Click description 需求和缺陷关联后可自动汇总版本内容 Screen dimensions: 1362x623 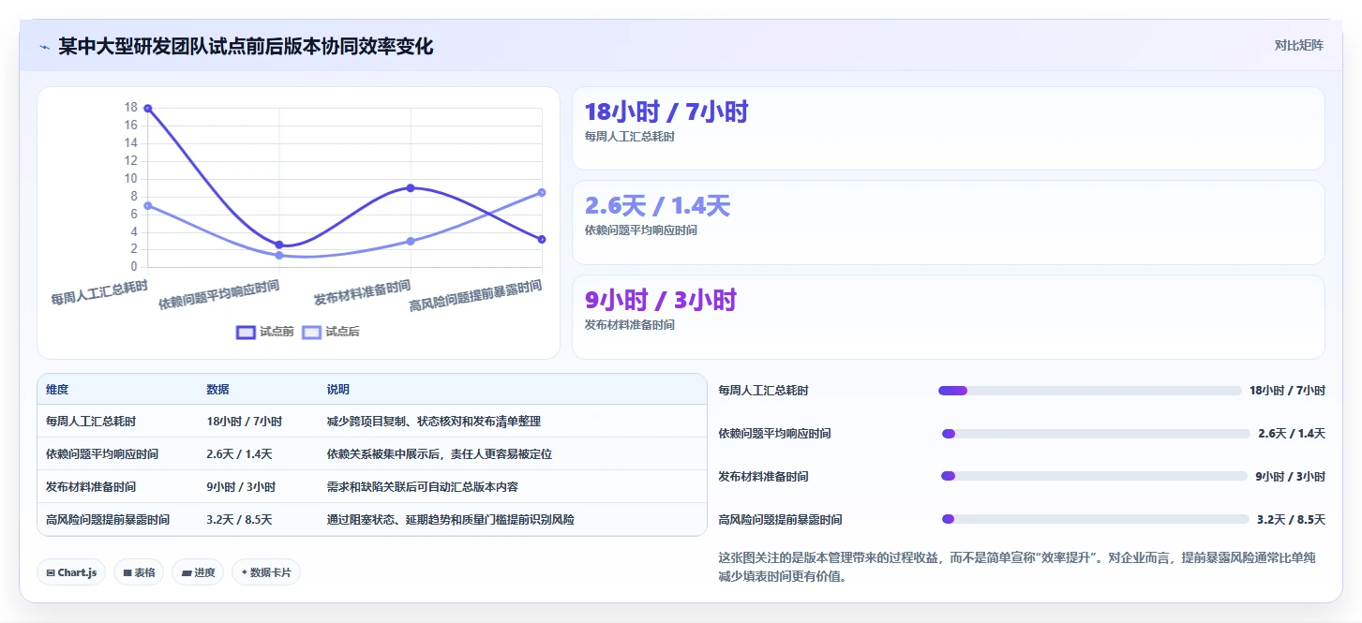point(423,487)
